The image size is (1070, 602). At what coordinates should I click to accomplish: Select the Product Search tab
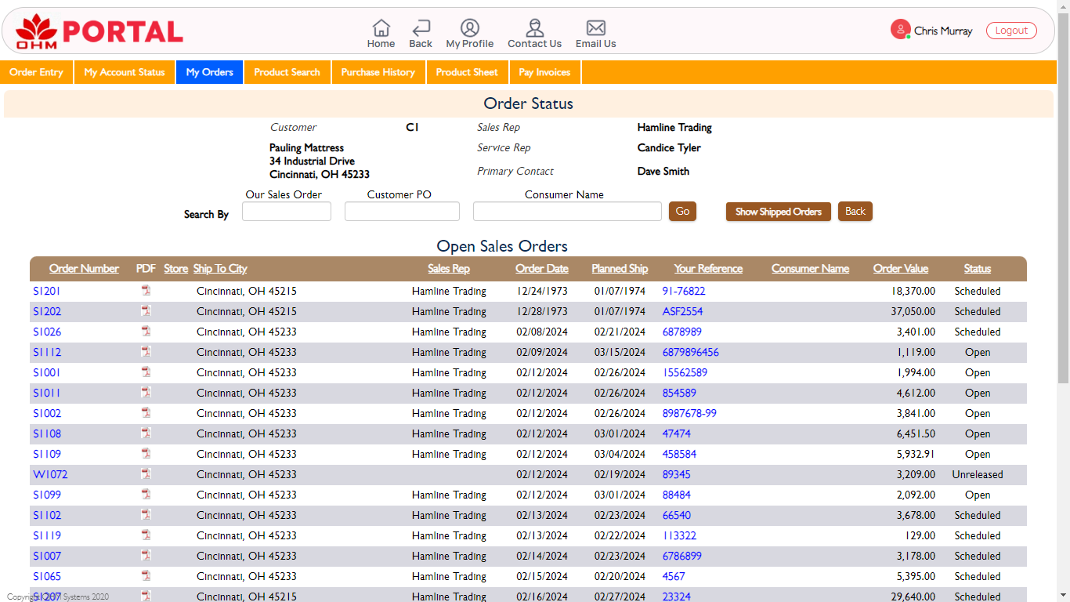click(x=287, y=72)
